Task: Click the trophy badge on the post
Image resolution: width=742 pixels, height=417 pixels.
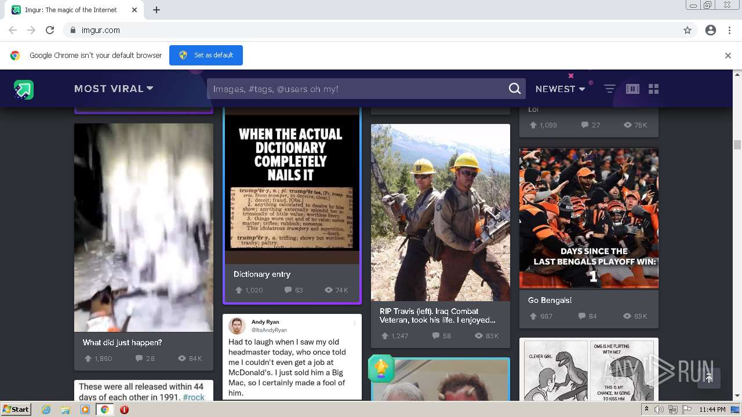Action: click(x=381, y=368)
